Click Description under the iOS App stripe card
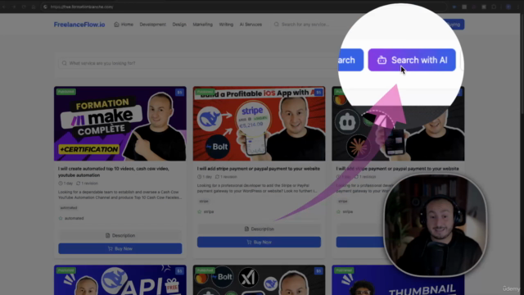The image size is (524, 295). [259, 229]
